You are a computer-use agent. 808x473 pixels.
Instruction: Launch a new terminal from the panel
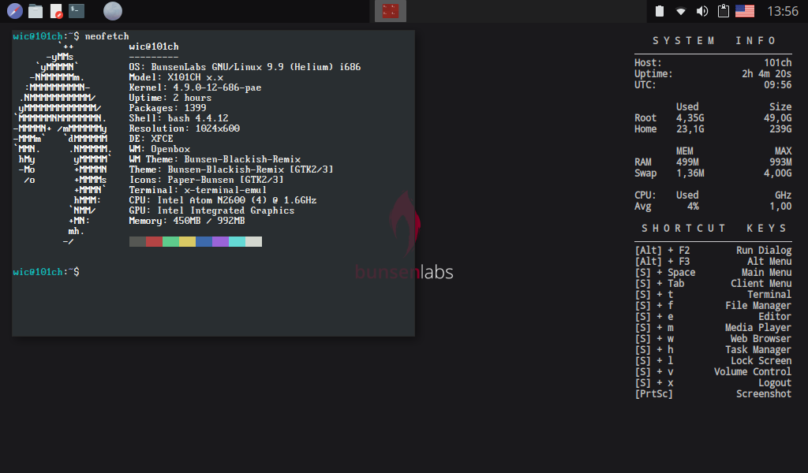pos(77,11)
